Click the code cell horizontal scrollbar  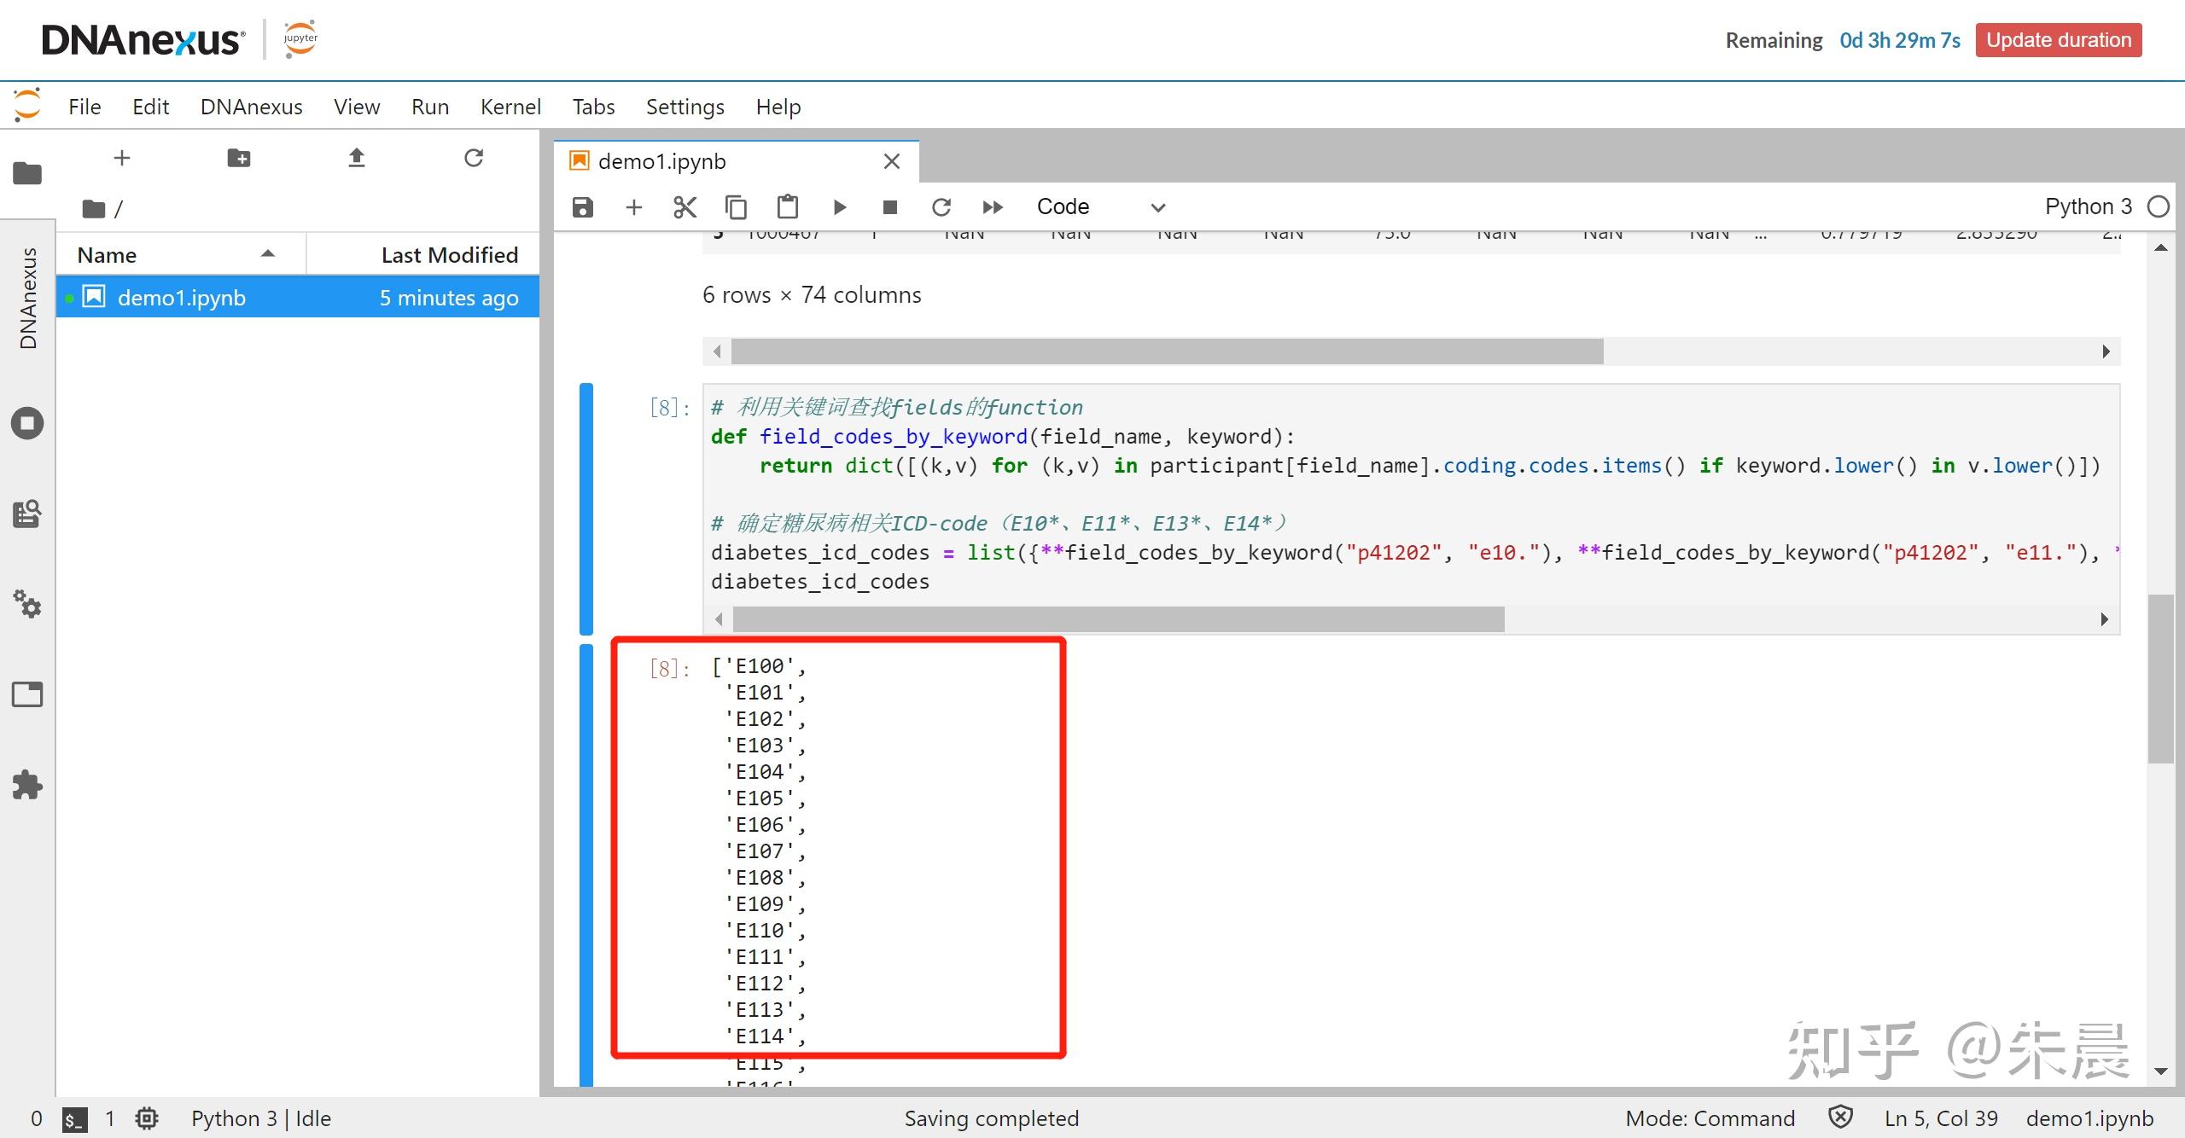point(1118,619)
